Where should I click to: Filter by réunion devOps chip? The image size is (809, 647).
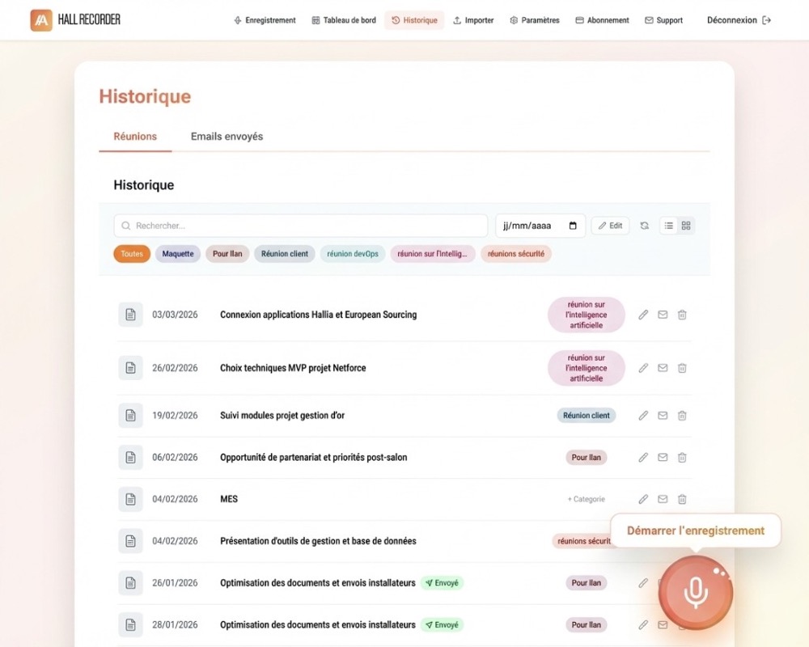[353, 254]
